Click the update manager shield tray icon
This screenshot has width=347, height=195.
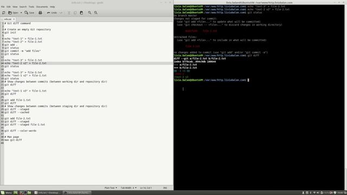(335, 193)
